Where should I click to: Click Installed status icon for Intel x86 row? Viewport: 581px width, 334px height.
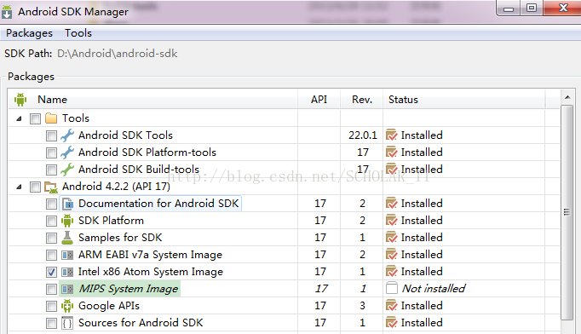(x=391, y=272)
